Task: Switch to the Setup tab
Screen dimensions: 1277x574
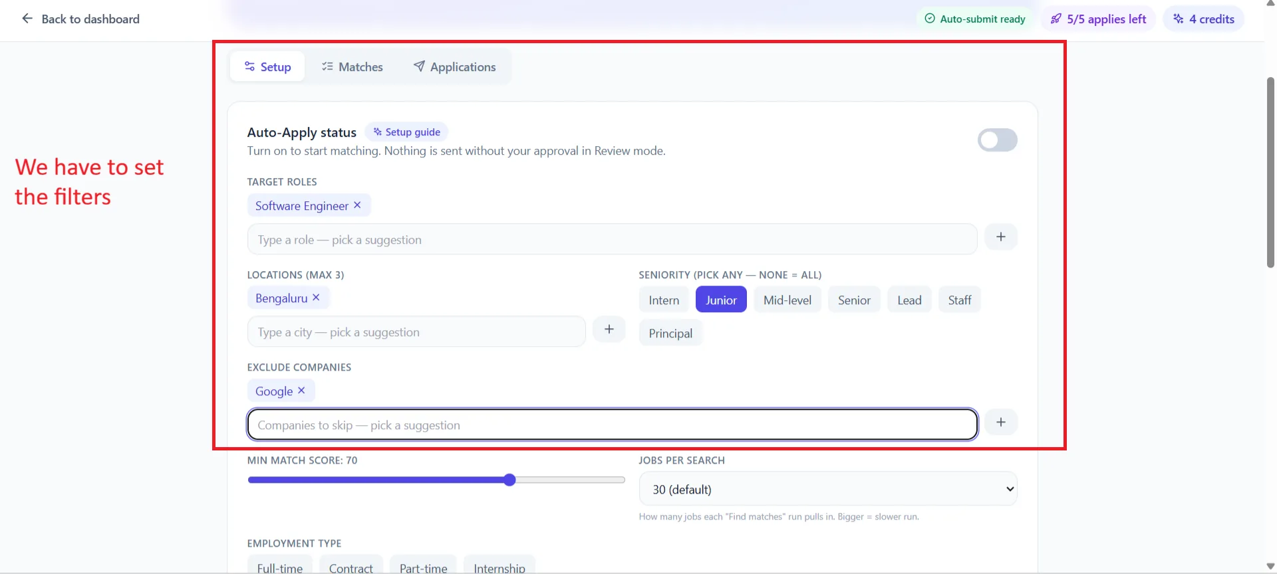Action: pos(267,66)
